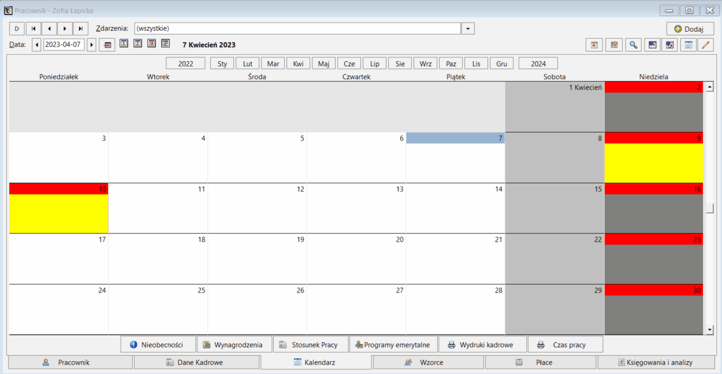Click the calendar with blue pin icon
Screen dimensions: 722x374
pos(653,45)
